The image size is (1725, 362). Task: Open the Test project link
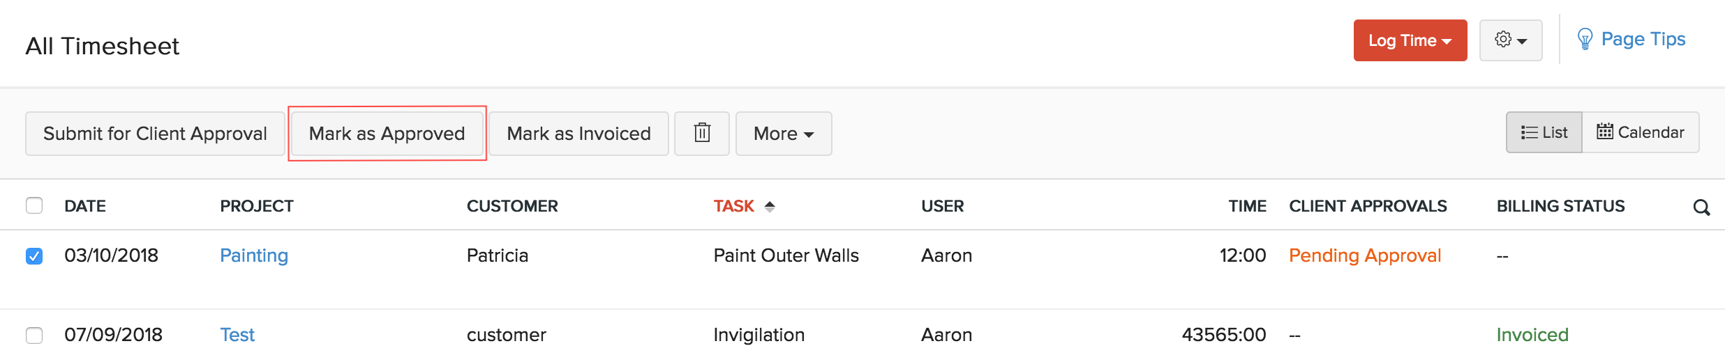[237, 335]
